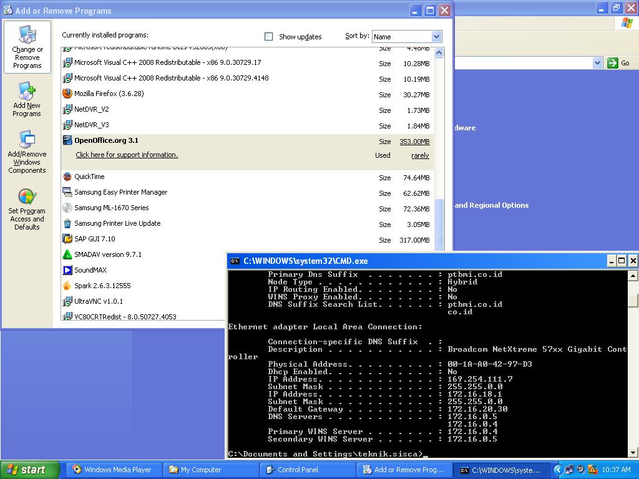Select the QuickTime program icon
This screenshot has width=639, height=479.
coord(67,177)
